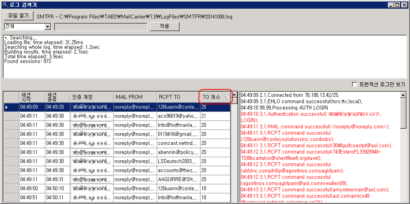
Task: Click session end time 04:50:11
Action: point(58,198)
